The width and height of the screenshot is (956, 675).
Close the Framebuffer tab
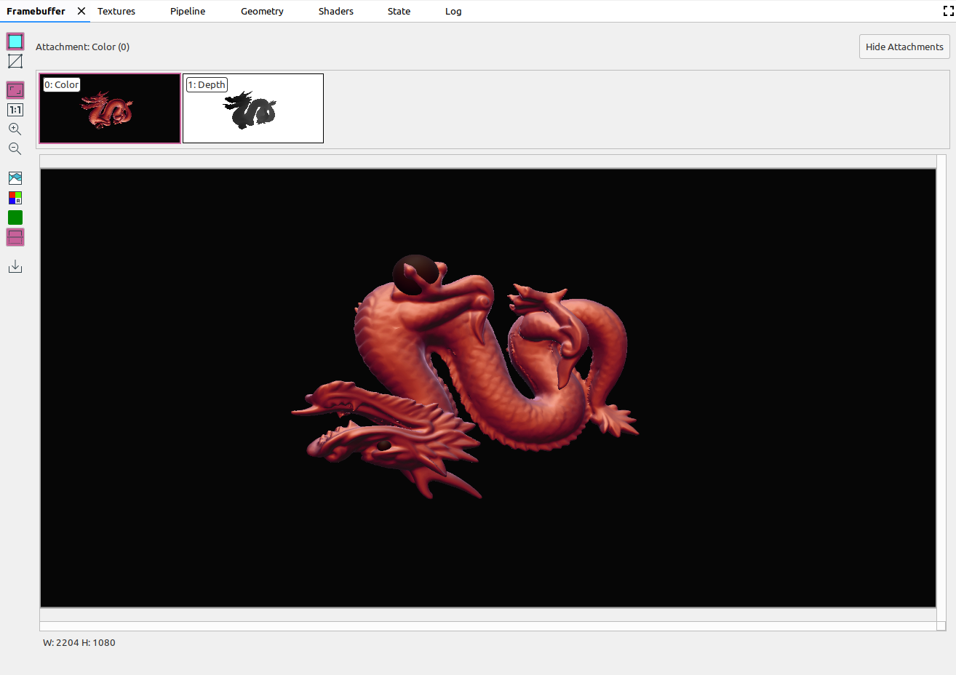pos(81,11)
